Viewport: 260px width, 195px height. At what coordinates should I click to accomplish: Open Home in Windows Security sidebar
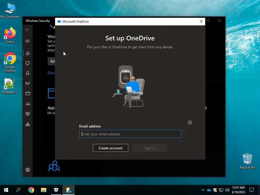[x=27, y=53]
